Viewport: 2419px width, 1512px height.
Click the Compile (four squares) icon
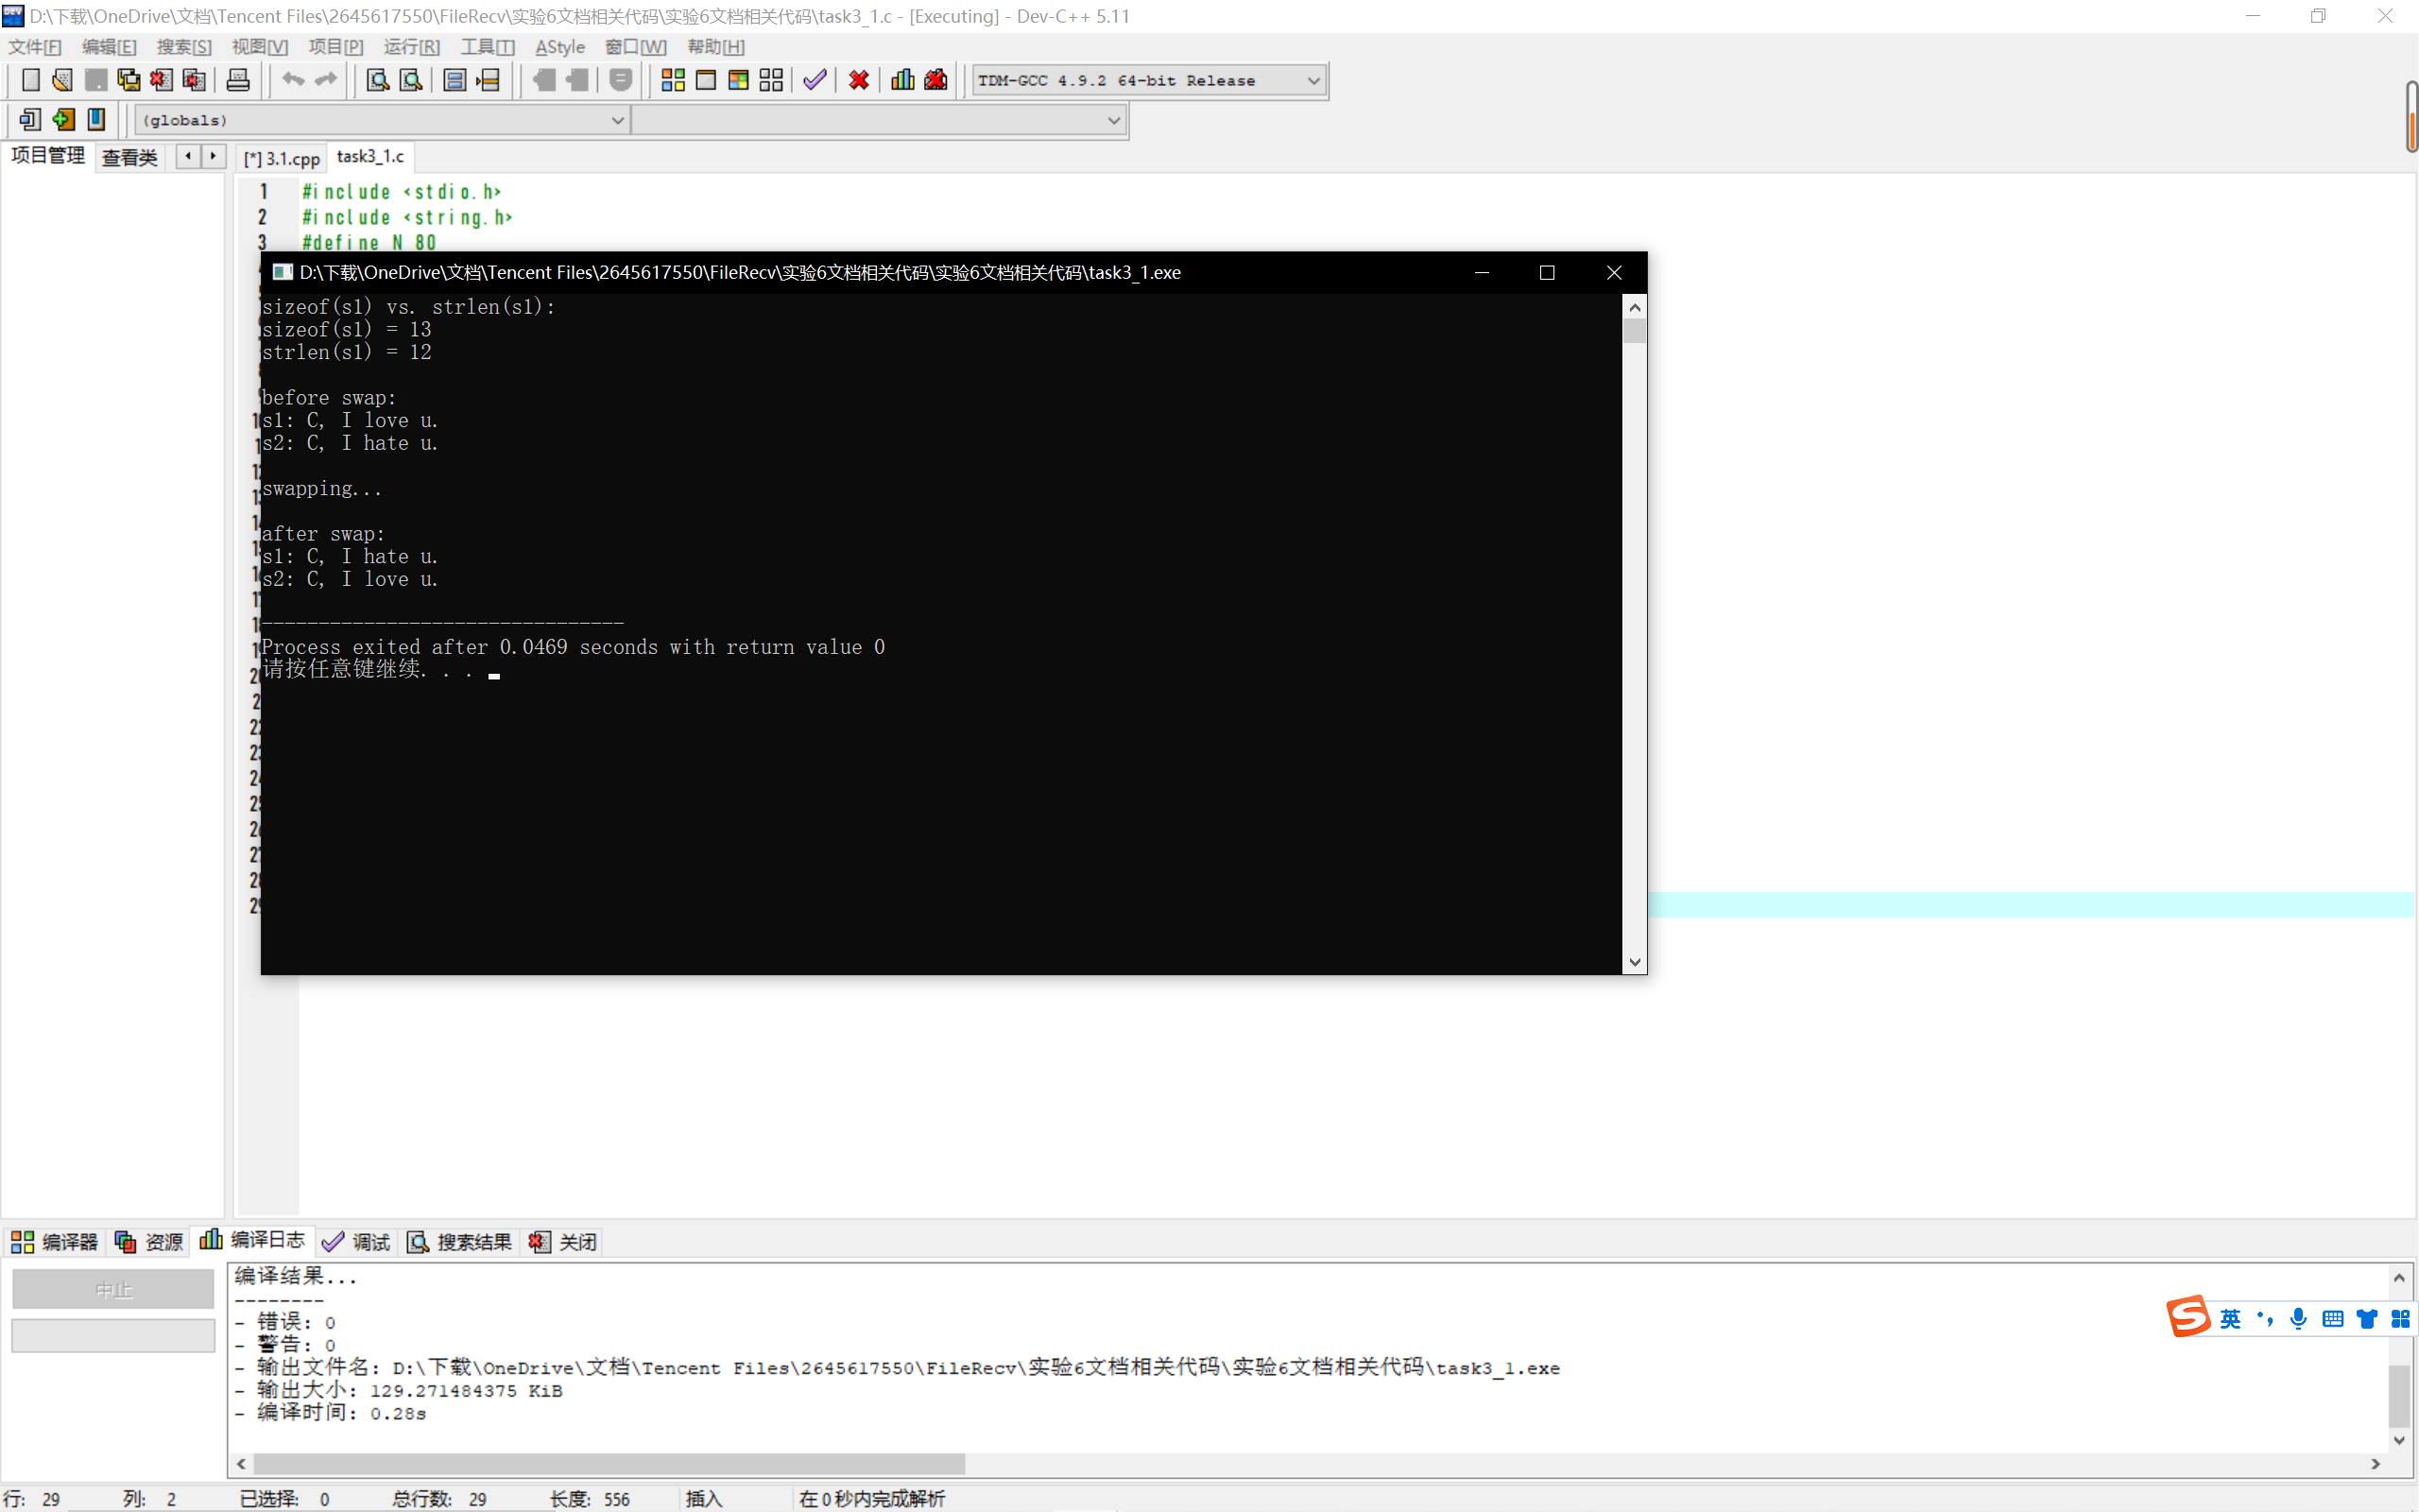click(673, 80)
